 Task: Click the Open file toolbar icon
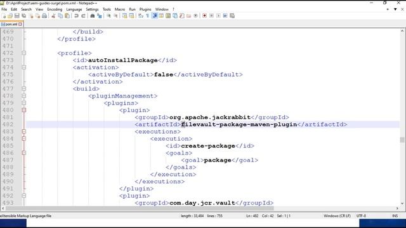(x=10, y=16)
